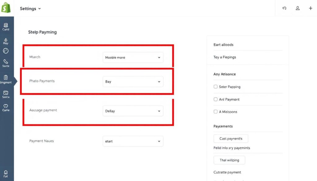Screen dimensions: 317x181
Task: Expand the Payment Naues etart dropdown
Action: click(133, 141)
